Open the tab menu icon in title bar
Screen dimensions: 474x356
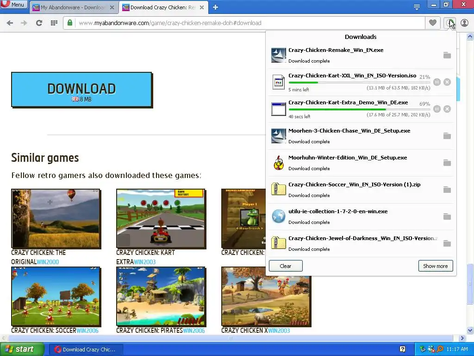417,7
